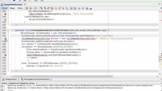Click "JFileChooser fileChooser = new JFileChooser();" line
162x91 pixels.
click(48, 33)
